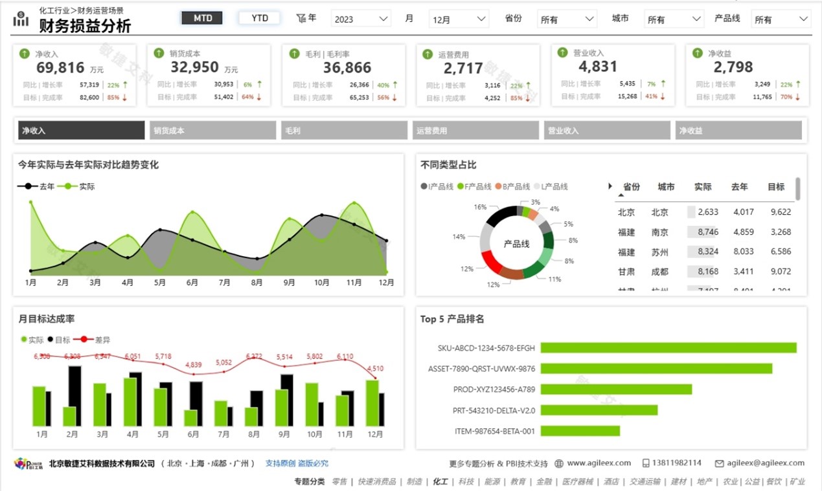Image resolution: width=822 pixels, height=491 pixels.
Task: Open the 省份 dropdown set to 所有
Action: pos(567,19)
